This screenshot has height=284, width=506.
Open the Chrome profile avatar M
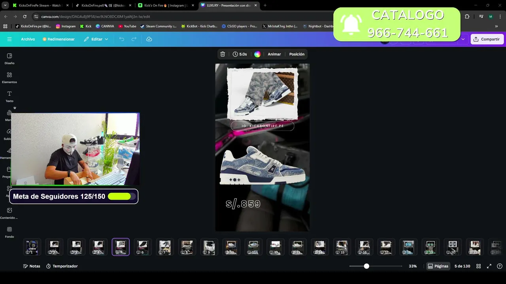[491, 17]
